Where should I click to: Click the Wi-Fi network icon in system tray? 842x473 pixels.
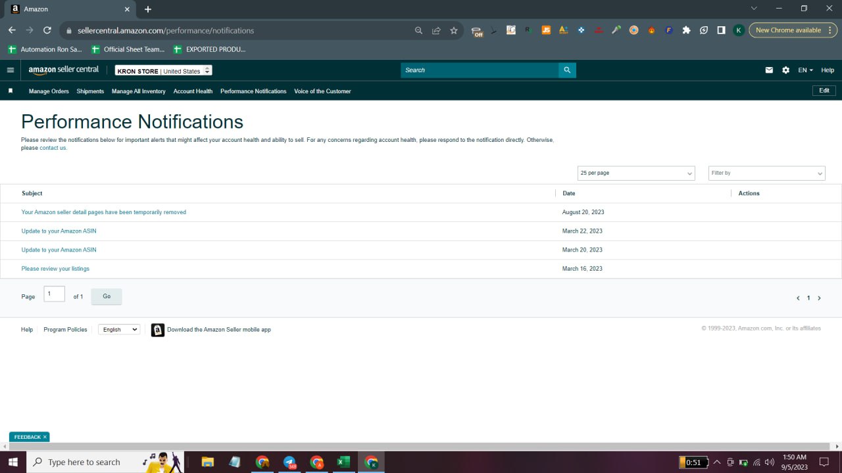pyautogui.click(x=756, y=462)
